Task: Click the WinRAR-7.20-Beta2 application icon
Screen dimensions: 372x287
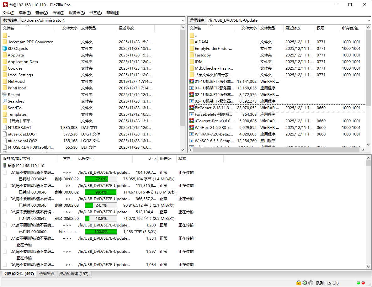Action: tap(192, 134)
